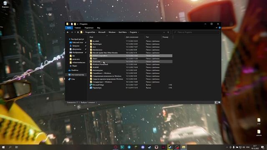This screenshot has height=150, width=267.
Task: Select the Автозагрузка folder
Action: [98, 70]
